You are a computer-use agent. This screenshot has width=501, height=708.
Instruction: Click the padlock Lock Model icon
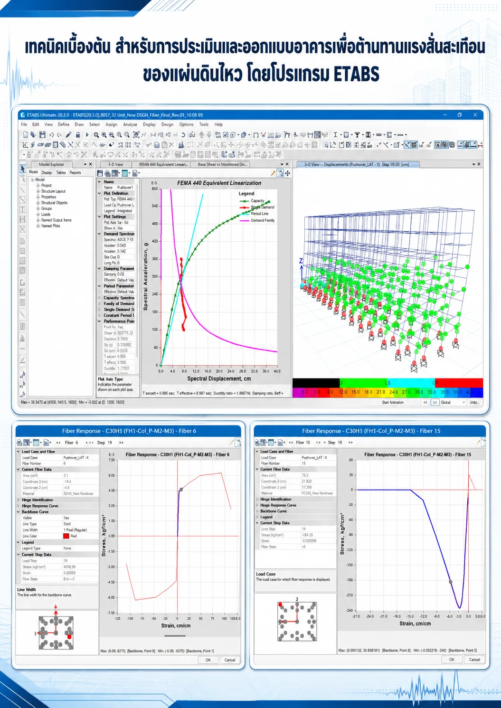tap(78, 135)
